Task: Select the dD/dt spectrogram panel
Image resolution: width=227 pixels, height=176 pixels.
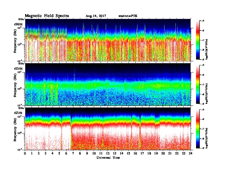Action: (x=108, y=85)
